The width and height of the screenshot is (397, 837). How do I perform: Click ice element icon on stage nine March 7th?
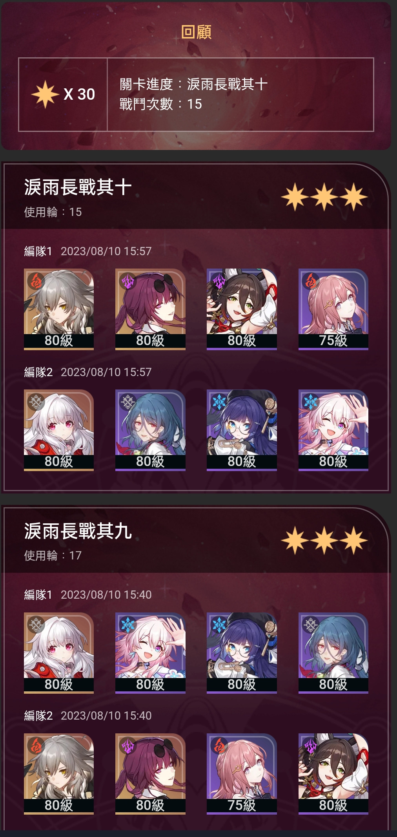click(127, 625)
